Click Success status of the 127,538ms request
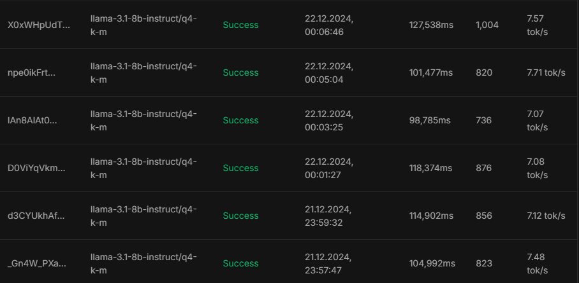This screenshot has height=283, width=579. click(240, 25)
